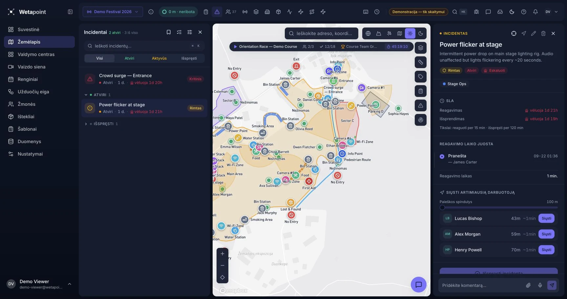Viewport: 567px width, 299px height.
Task: Open the Demo Festival 2026 event dropdown
Action: 113,12
